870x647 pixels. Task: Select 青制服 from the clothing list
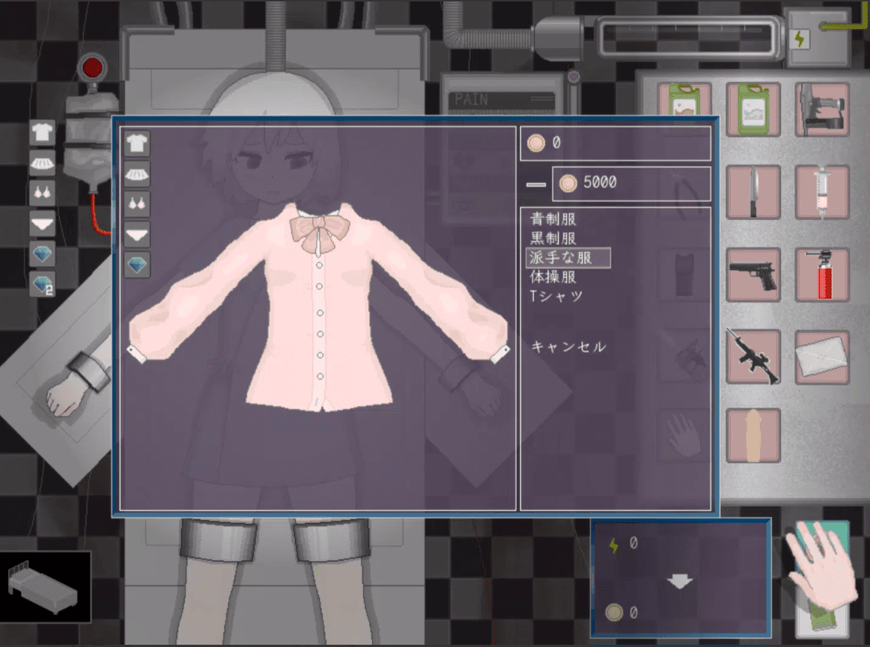553,219
